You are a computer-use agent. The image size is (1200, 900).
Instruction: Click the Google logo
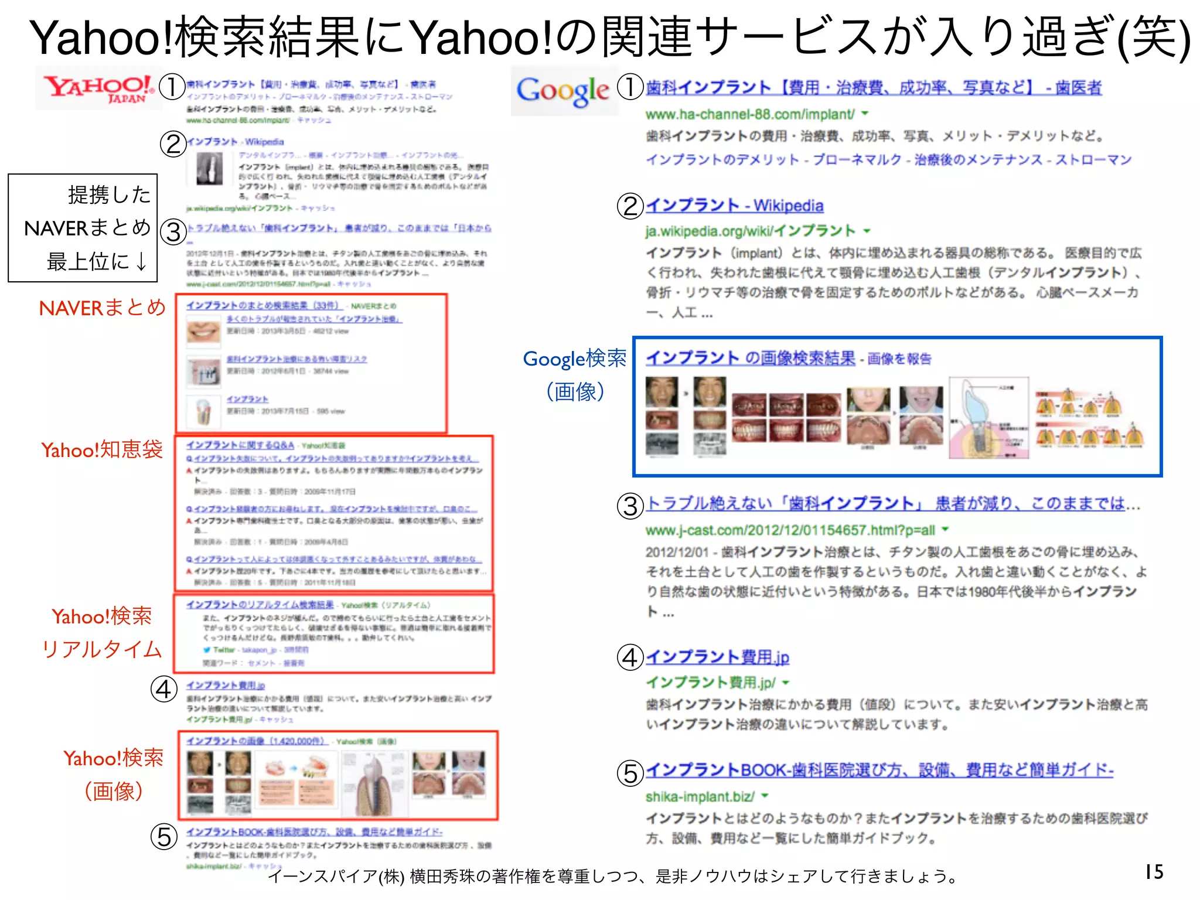coord(563,91)
